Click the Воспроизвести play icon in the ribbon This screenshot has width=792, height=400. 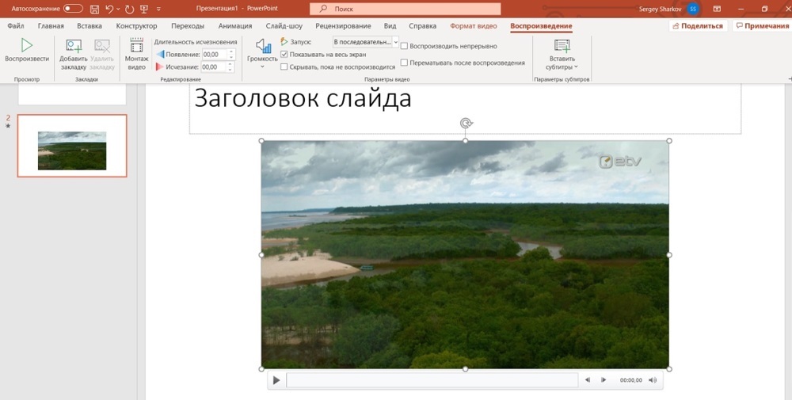click(27, 45)
